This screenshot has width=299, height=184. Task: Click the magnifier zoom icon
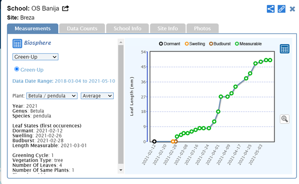coord(284,119)
